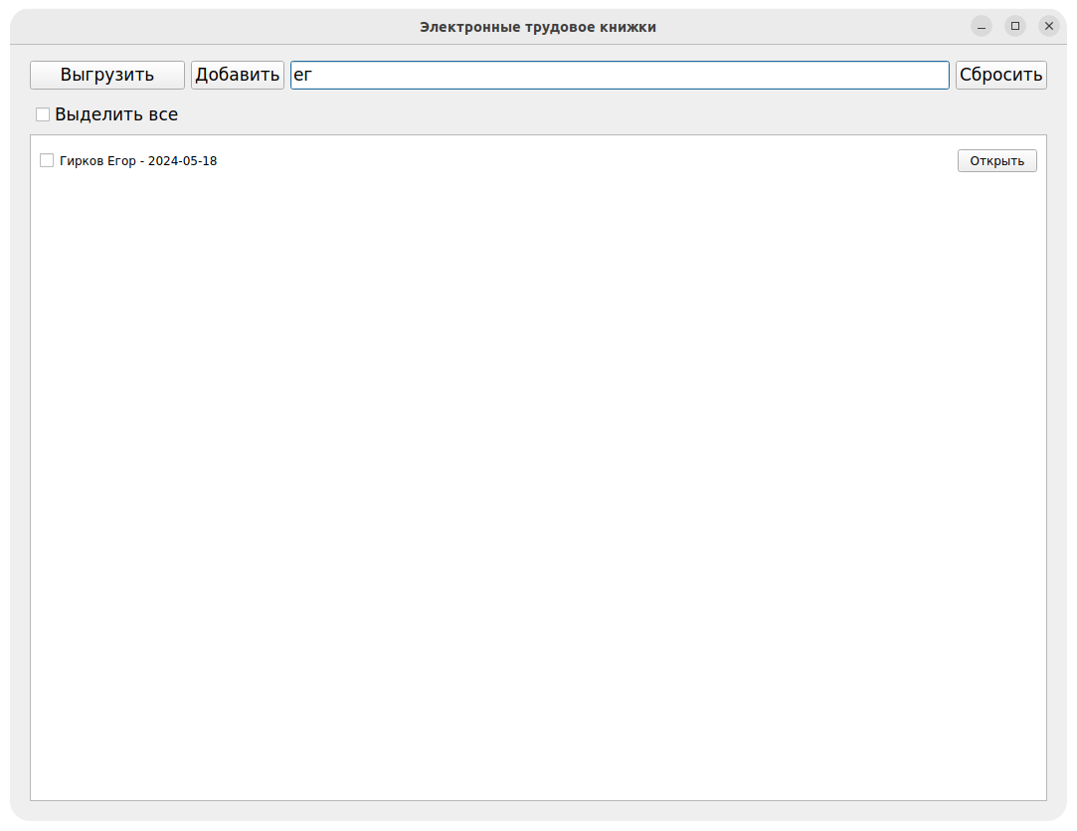Viewport: 1077px width, 831px height.
Task: Close the Электронные трудовое книжки window
Action: point(1048,27)
